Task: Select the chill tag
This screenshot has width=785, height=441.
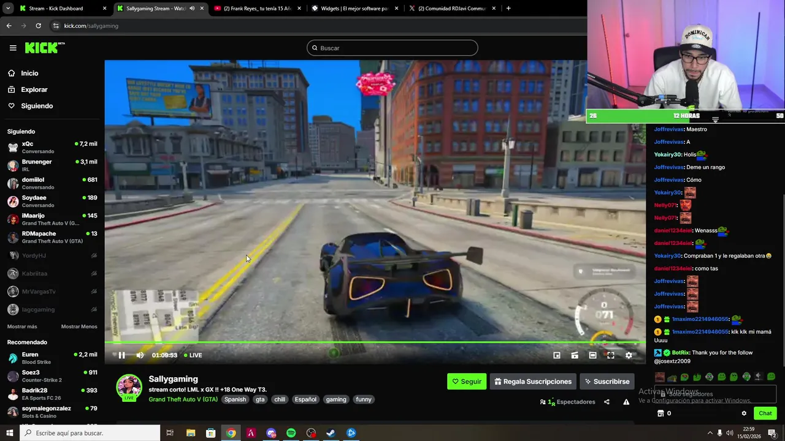Action: pos(280,399)
